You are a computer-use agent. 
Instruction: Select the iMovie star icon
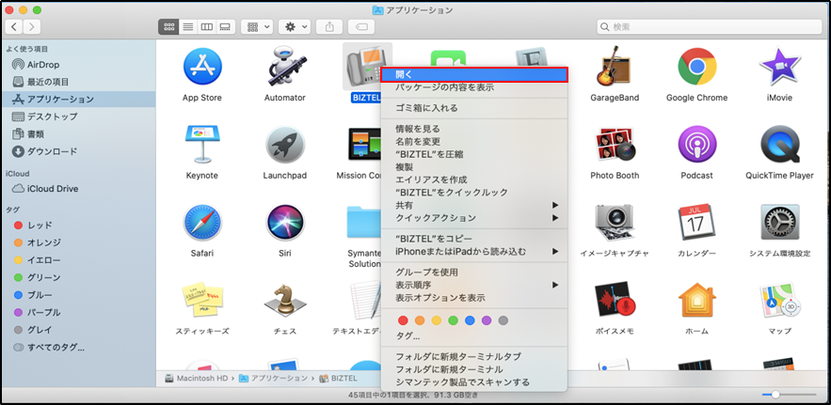779,66
